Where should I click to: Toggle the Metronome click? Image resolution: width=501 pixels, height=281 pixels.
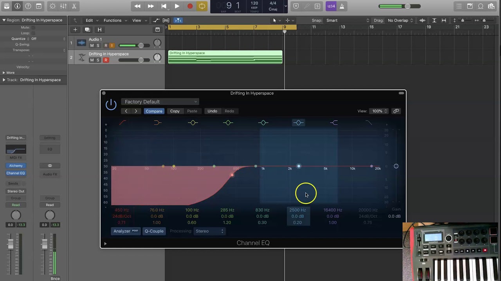(x=342, y=6)
